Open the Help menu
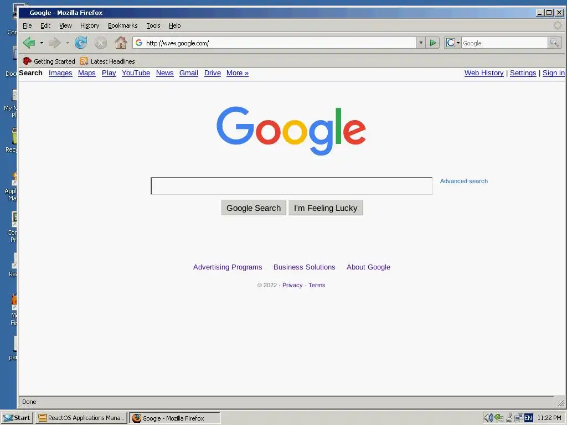Viewport: 567px width, 425px height. tap(174, 25)
